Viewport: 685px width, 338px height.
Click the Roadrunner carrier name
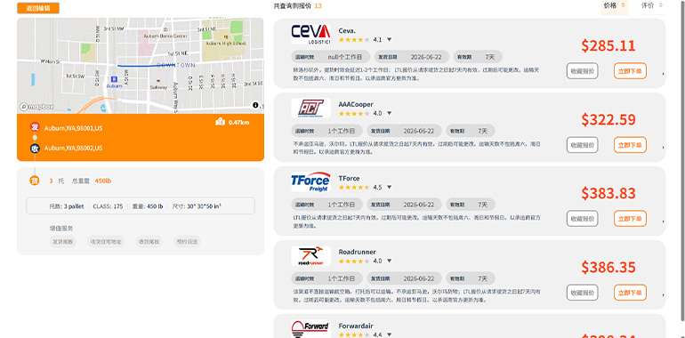(x=357, y=252)
